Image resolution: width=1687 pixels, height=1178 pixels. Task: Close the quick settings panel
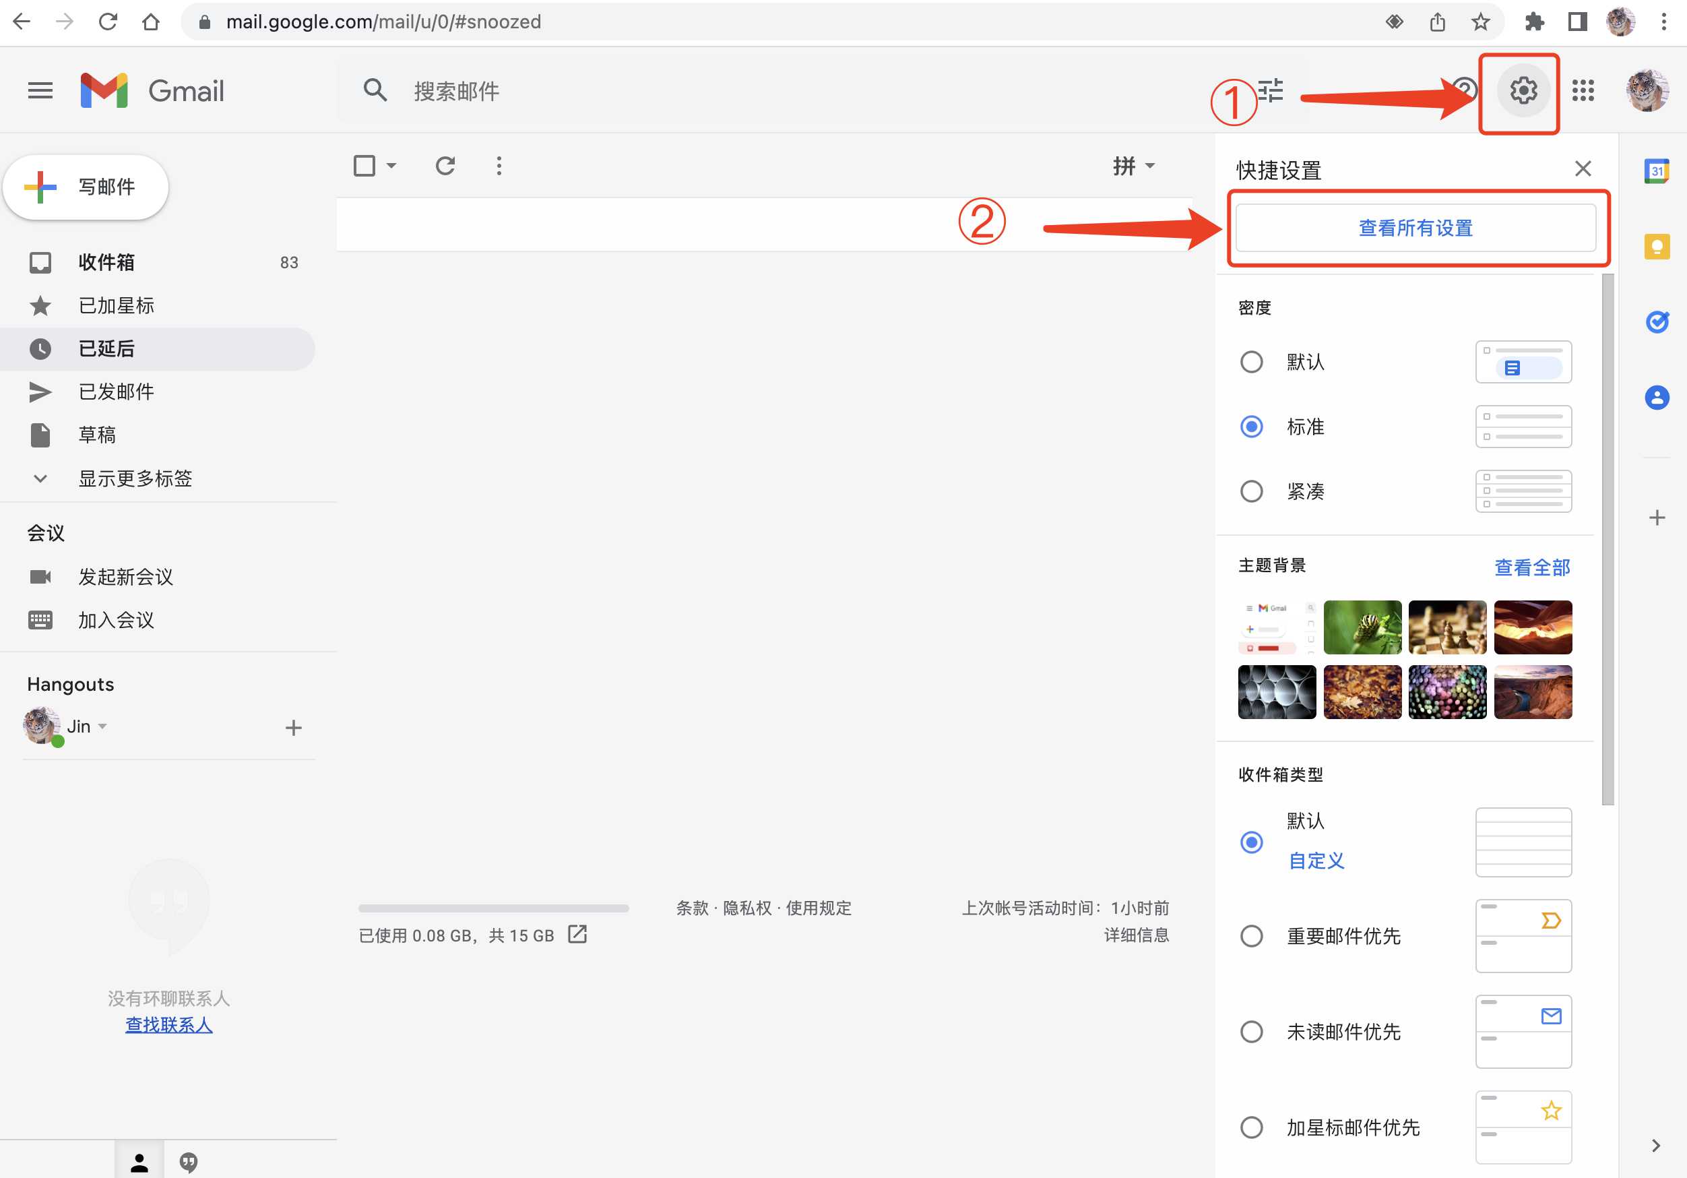click(x=1583, y=168)
